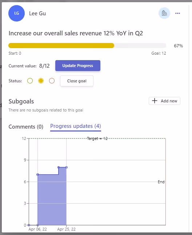
Task: Click Update Progress button
Action: pyautogui.click(x=78, y=66)
